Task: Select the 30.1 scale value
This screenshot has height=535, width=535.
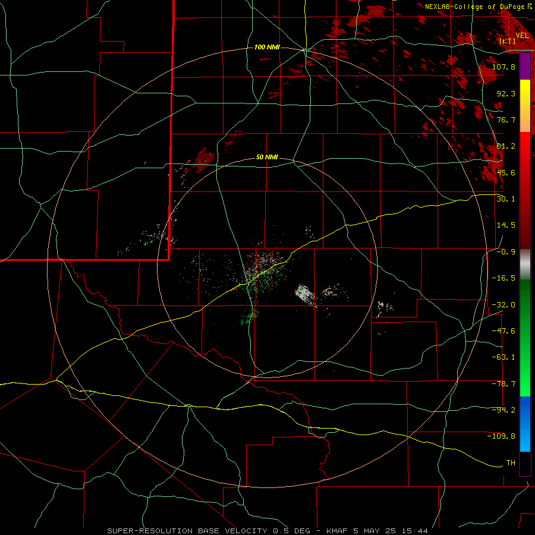Action: [x=506, y=199]
